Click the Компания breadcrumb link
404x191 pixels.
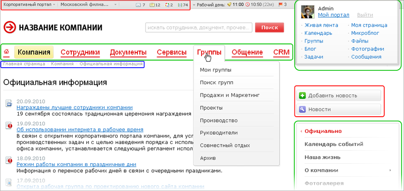62,64
